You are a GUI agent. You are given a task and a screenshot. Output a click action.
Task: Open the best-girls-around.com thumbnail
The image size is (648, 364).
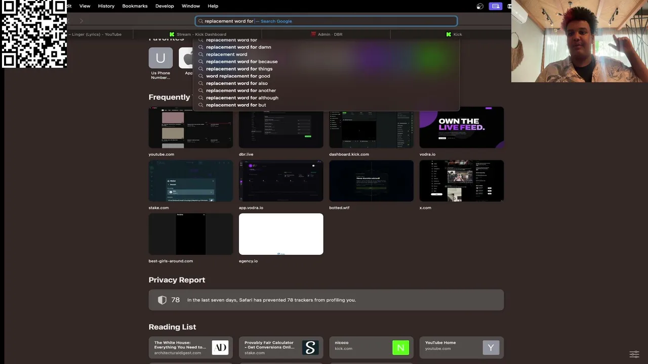click(191, 234)
